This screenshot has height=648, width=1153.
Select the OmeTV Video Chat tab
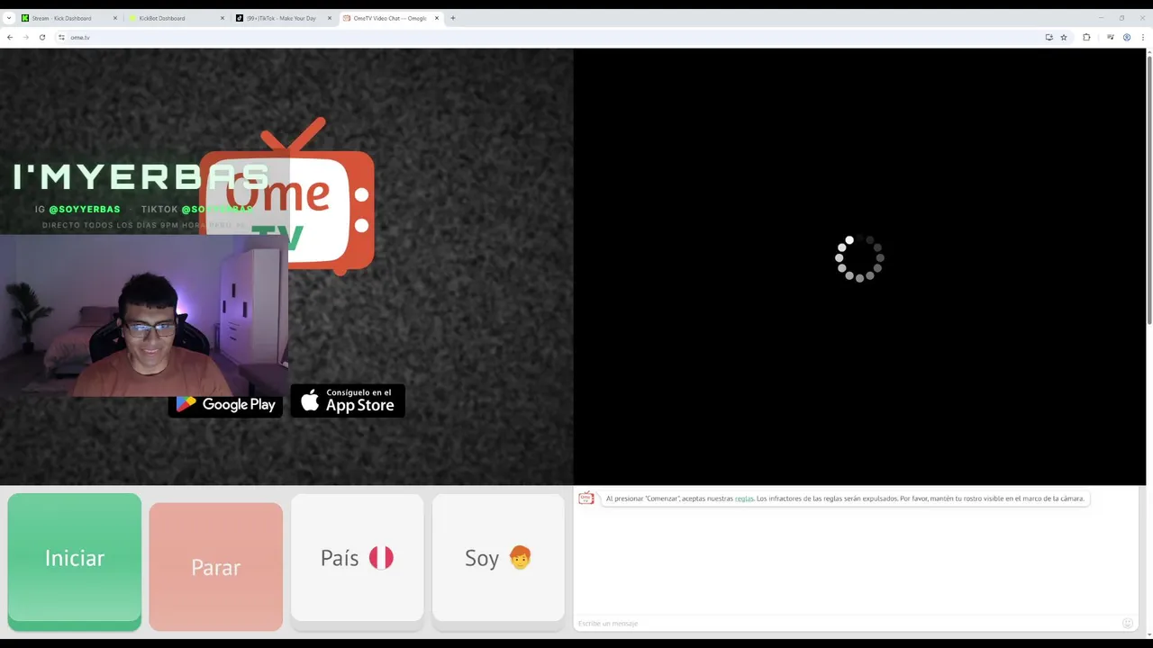click(390, 18)
